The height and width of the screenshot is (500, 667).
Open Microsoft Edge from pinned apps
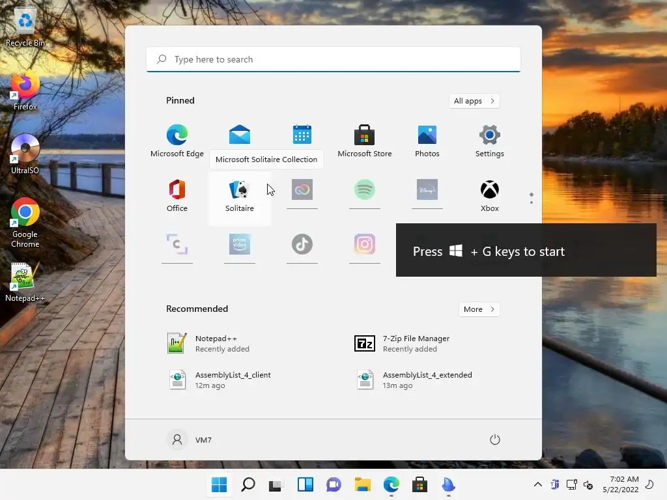177,141
